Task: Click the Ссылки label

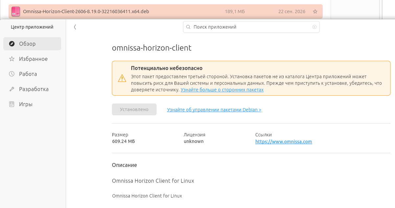Action: click(264, 135)
